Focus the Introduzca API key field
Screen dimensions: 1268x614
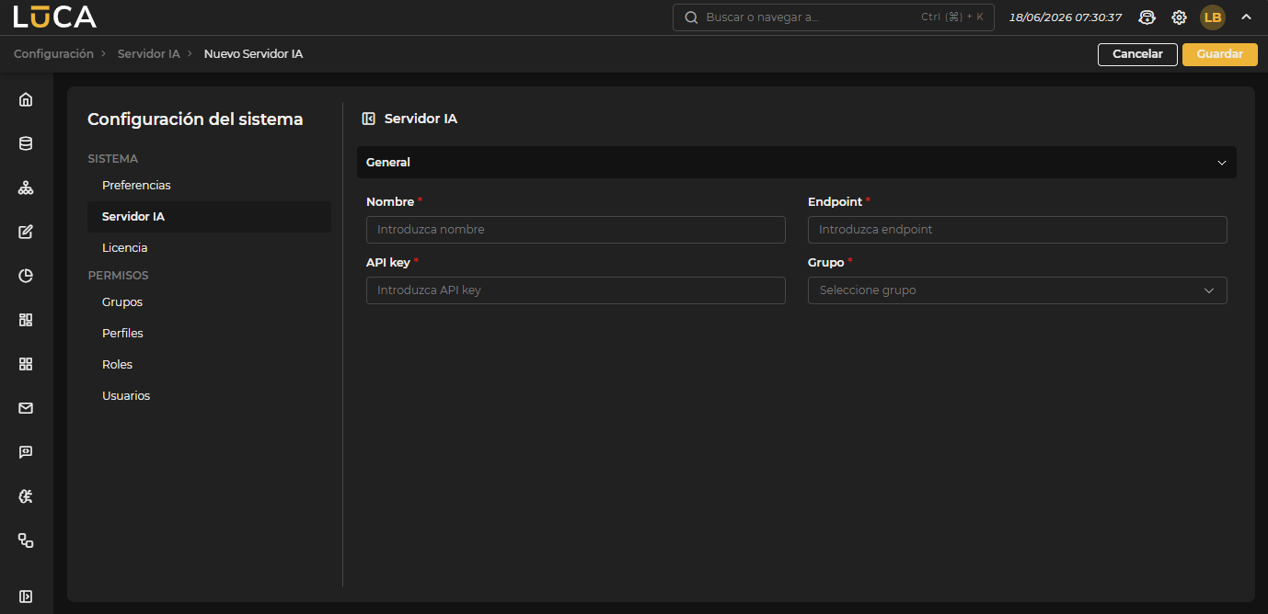576,290
